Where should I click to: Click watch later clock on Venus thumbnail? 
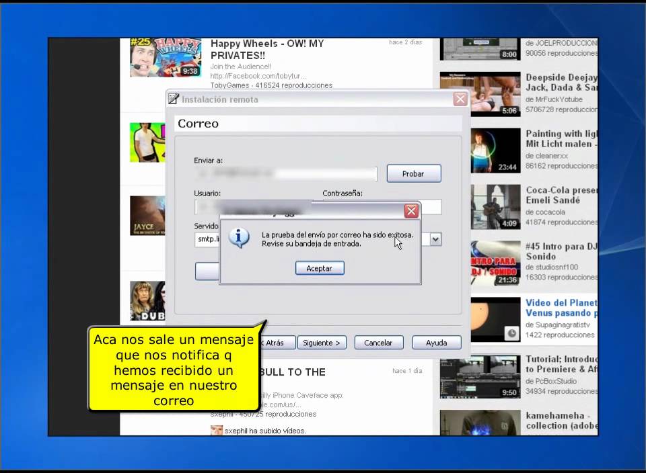(x=511, y=333)
